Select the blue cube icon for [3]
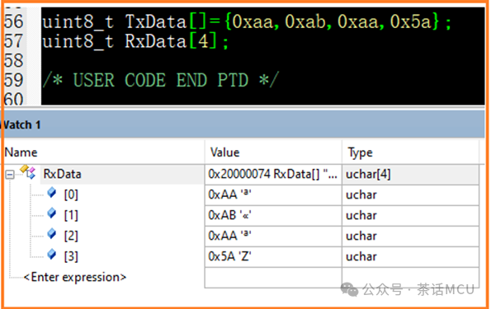491x309 pixels. coord(52,255)
